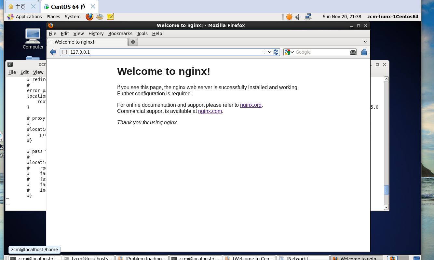This screenshot has height=260, width=434.
Task: Switch to the CentOS 64 位 VM tab
Action: coord(70,7)
